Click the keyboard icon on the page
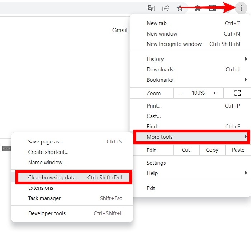This screenshot has height=240, width=251. pyautogui.click(x=6, y=149)
